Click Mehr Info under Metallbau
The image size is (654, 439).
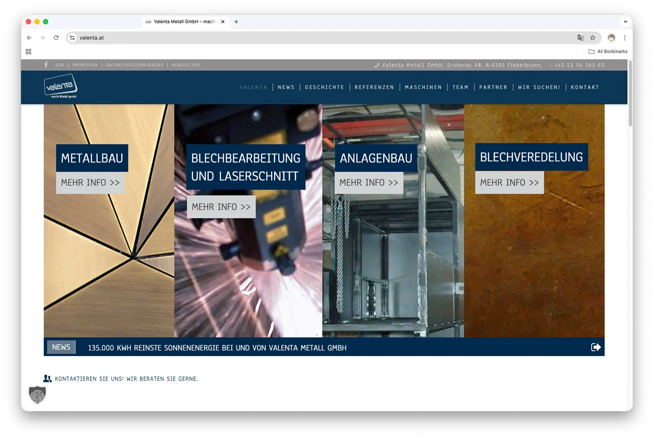(90, 183)
